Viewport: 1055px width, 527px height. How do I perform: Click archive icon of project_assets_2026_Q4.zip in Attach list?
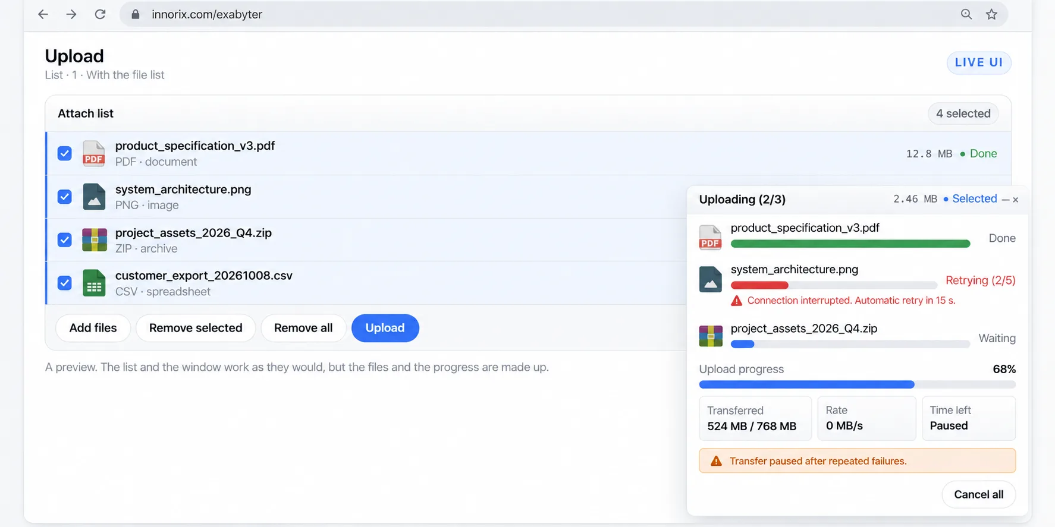(94, 240)
